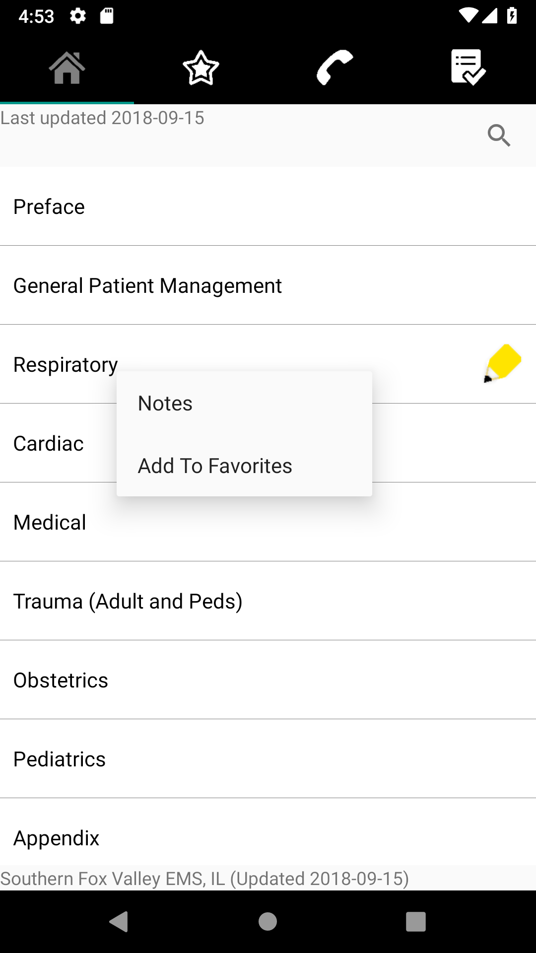
Task: Tap the Android back navigation button
Action: [x=119, y=922]
